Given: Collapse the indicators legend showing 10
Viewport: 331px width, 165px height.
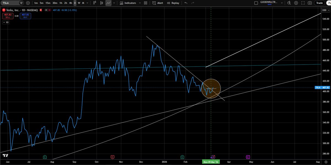Looking at the screenshot, I should [6, 22].
